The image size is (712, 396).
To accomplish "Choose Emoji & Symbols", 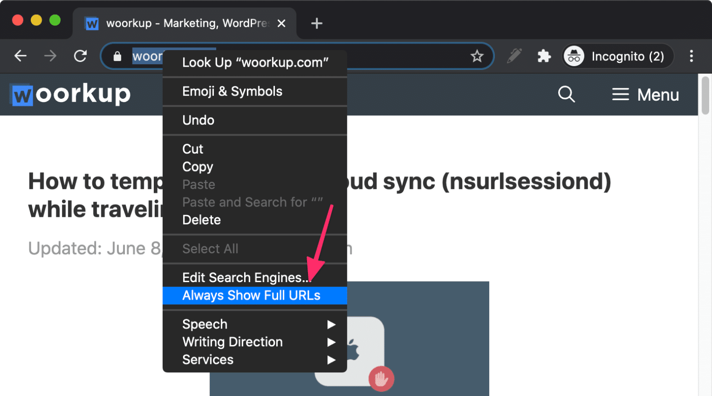I will click(x=255, y=91).
